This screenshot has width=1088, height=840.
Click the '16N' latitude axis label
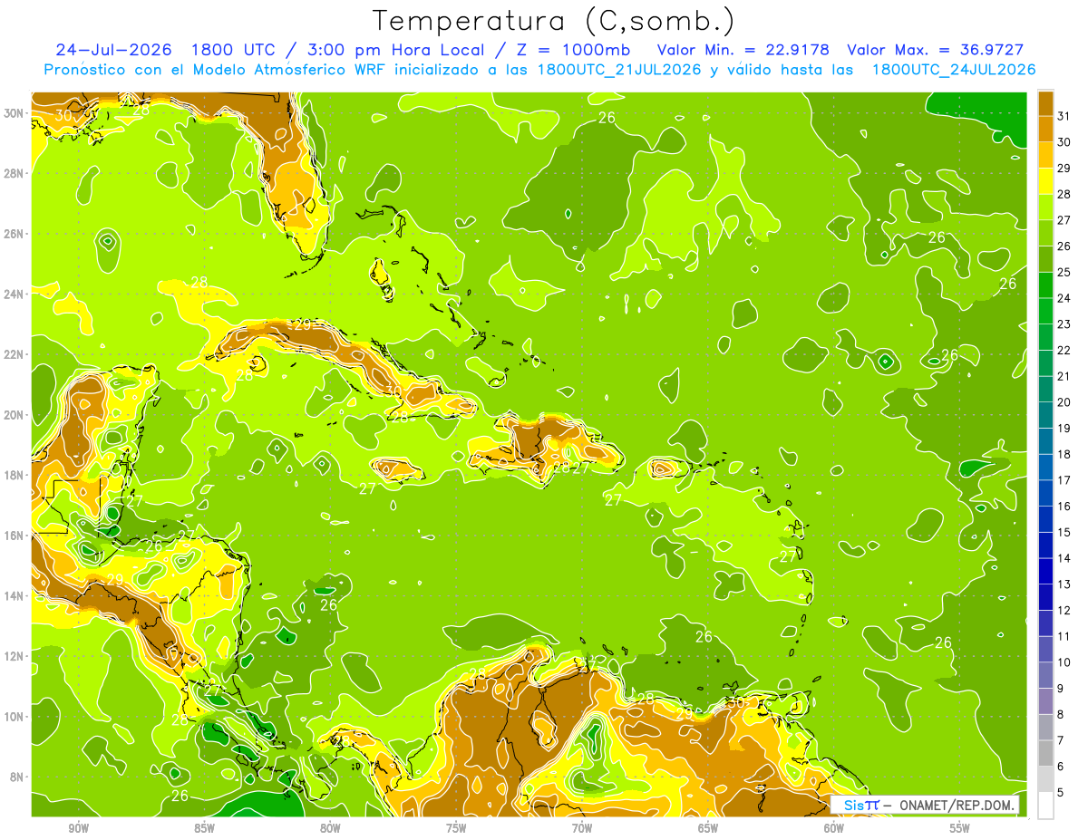click(15, 536)
